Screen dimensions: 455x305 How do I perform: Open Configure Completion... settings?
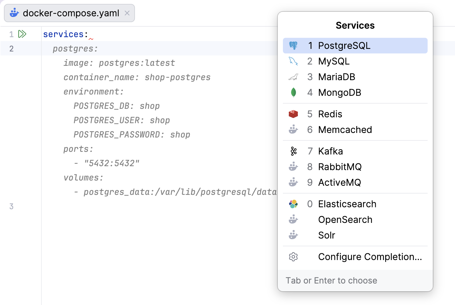(355, 257)
